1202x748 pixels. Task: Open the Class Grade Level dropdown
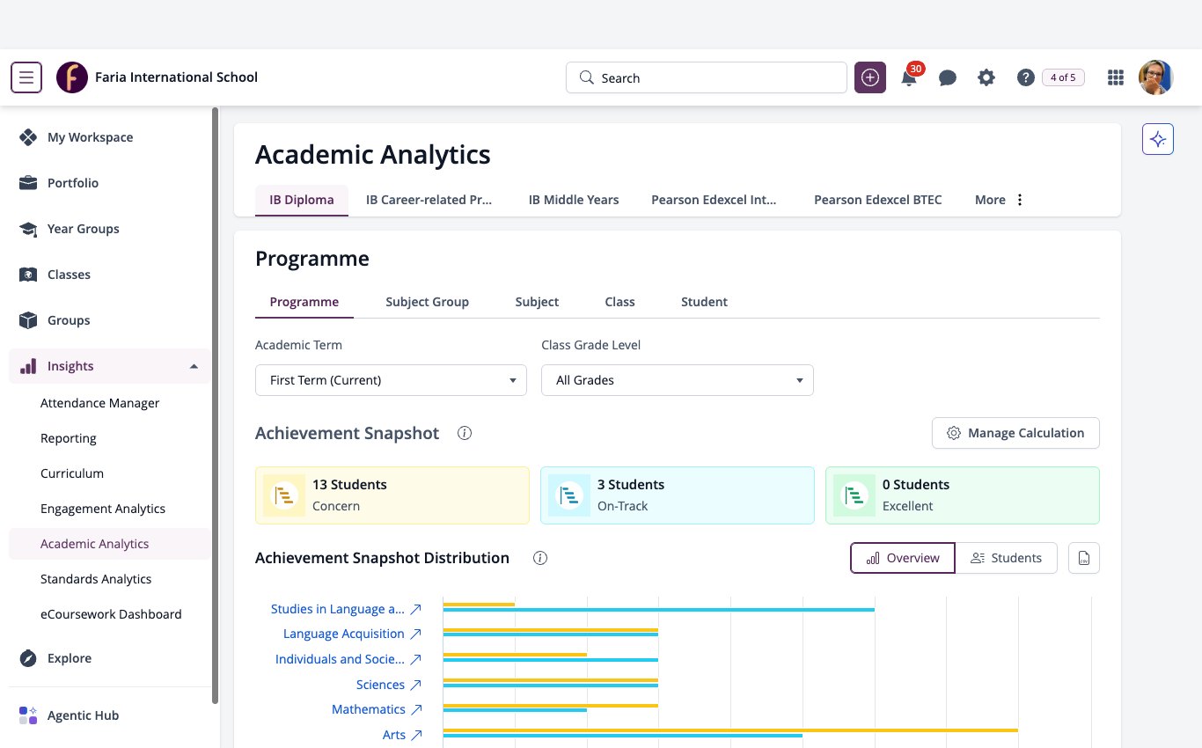pos(678,380)
